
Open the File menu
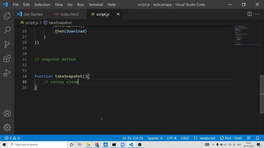point(16,5)
